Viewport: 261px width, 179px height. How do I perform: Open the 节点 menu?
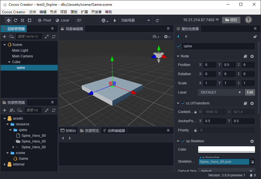click(53, 12)
